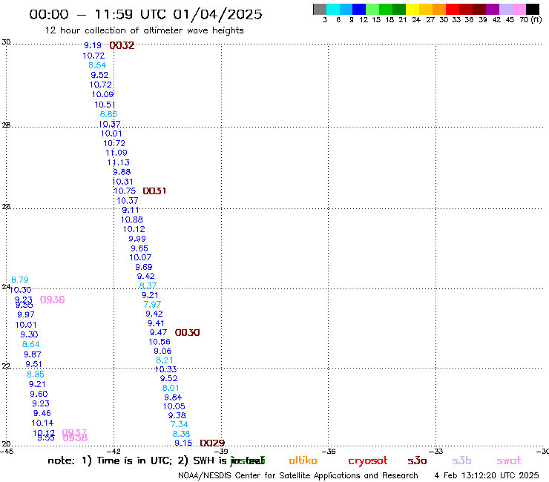This screenshot has height=482, width=549.
Task: Click the wave height value 9.69
Action: (x=143, y=268)
